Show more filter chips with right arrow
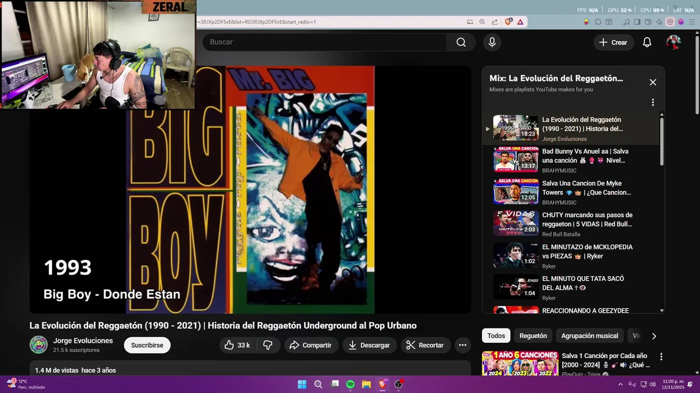 [654, 336]
